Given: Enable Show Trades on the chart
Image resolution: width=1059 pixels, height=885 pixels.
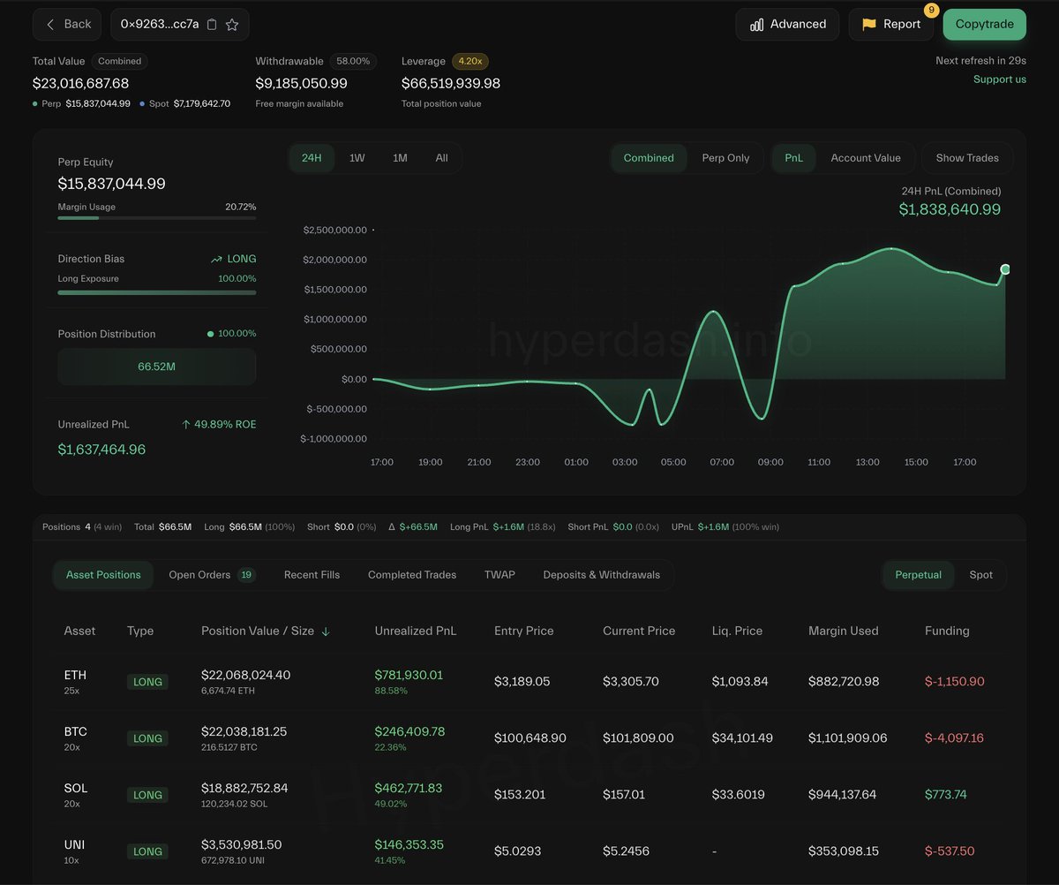Looking at the screenshot, I should click(967, 158).
